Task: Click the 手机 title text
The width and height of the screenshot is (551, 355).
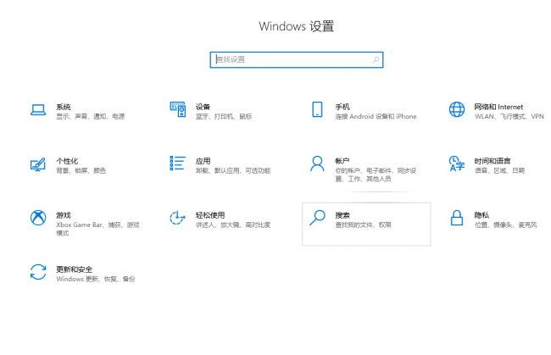Action: click(342, 107)
